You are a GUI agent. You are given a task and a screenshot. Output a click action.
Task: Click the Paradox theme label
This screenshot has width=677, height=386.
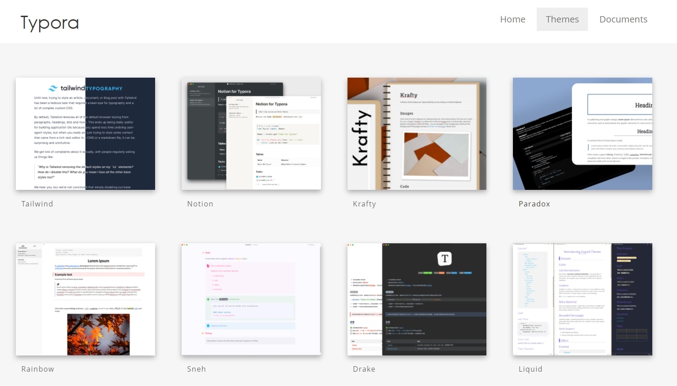pyautogui.click(x=534, y=204)
